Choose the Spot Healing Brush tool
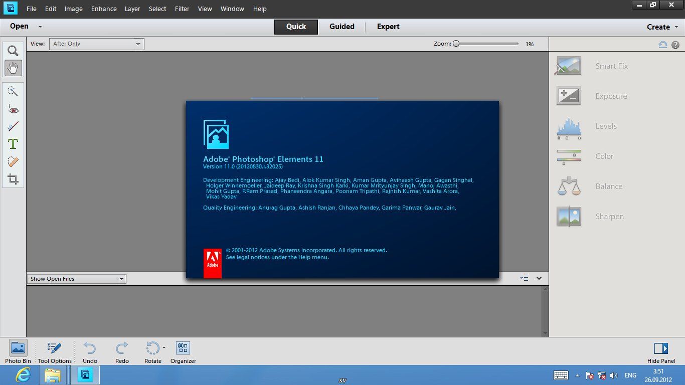The height and width of the screenshot is (385, 685). point(13,161)
